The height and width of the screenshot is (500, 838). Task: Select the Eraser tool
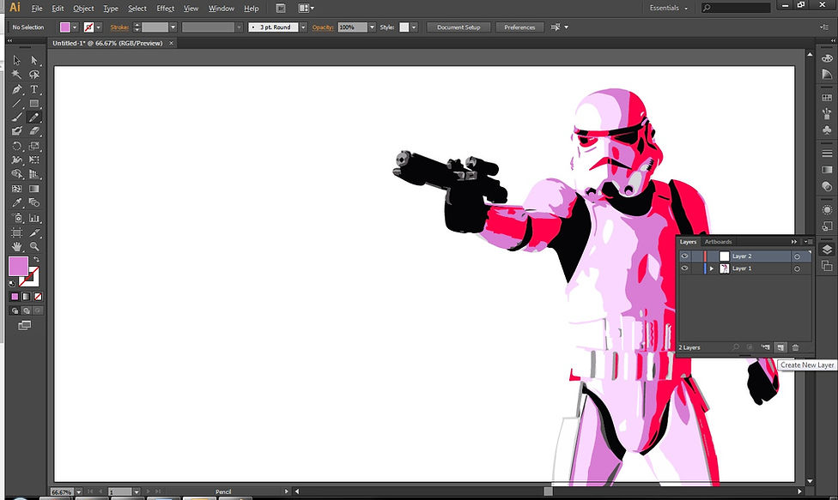point(34,131)
